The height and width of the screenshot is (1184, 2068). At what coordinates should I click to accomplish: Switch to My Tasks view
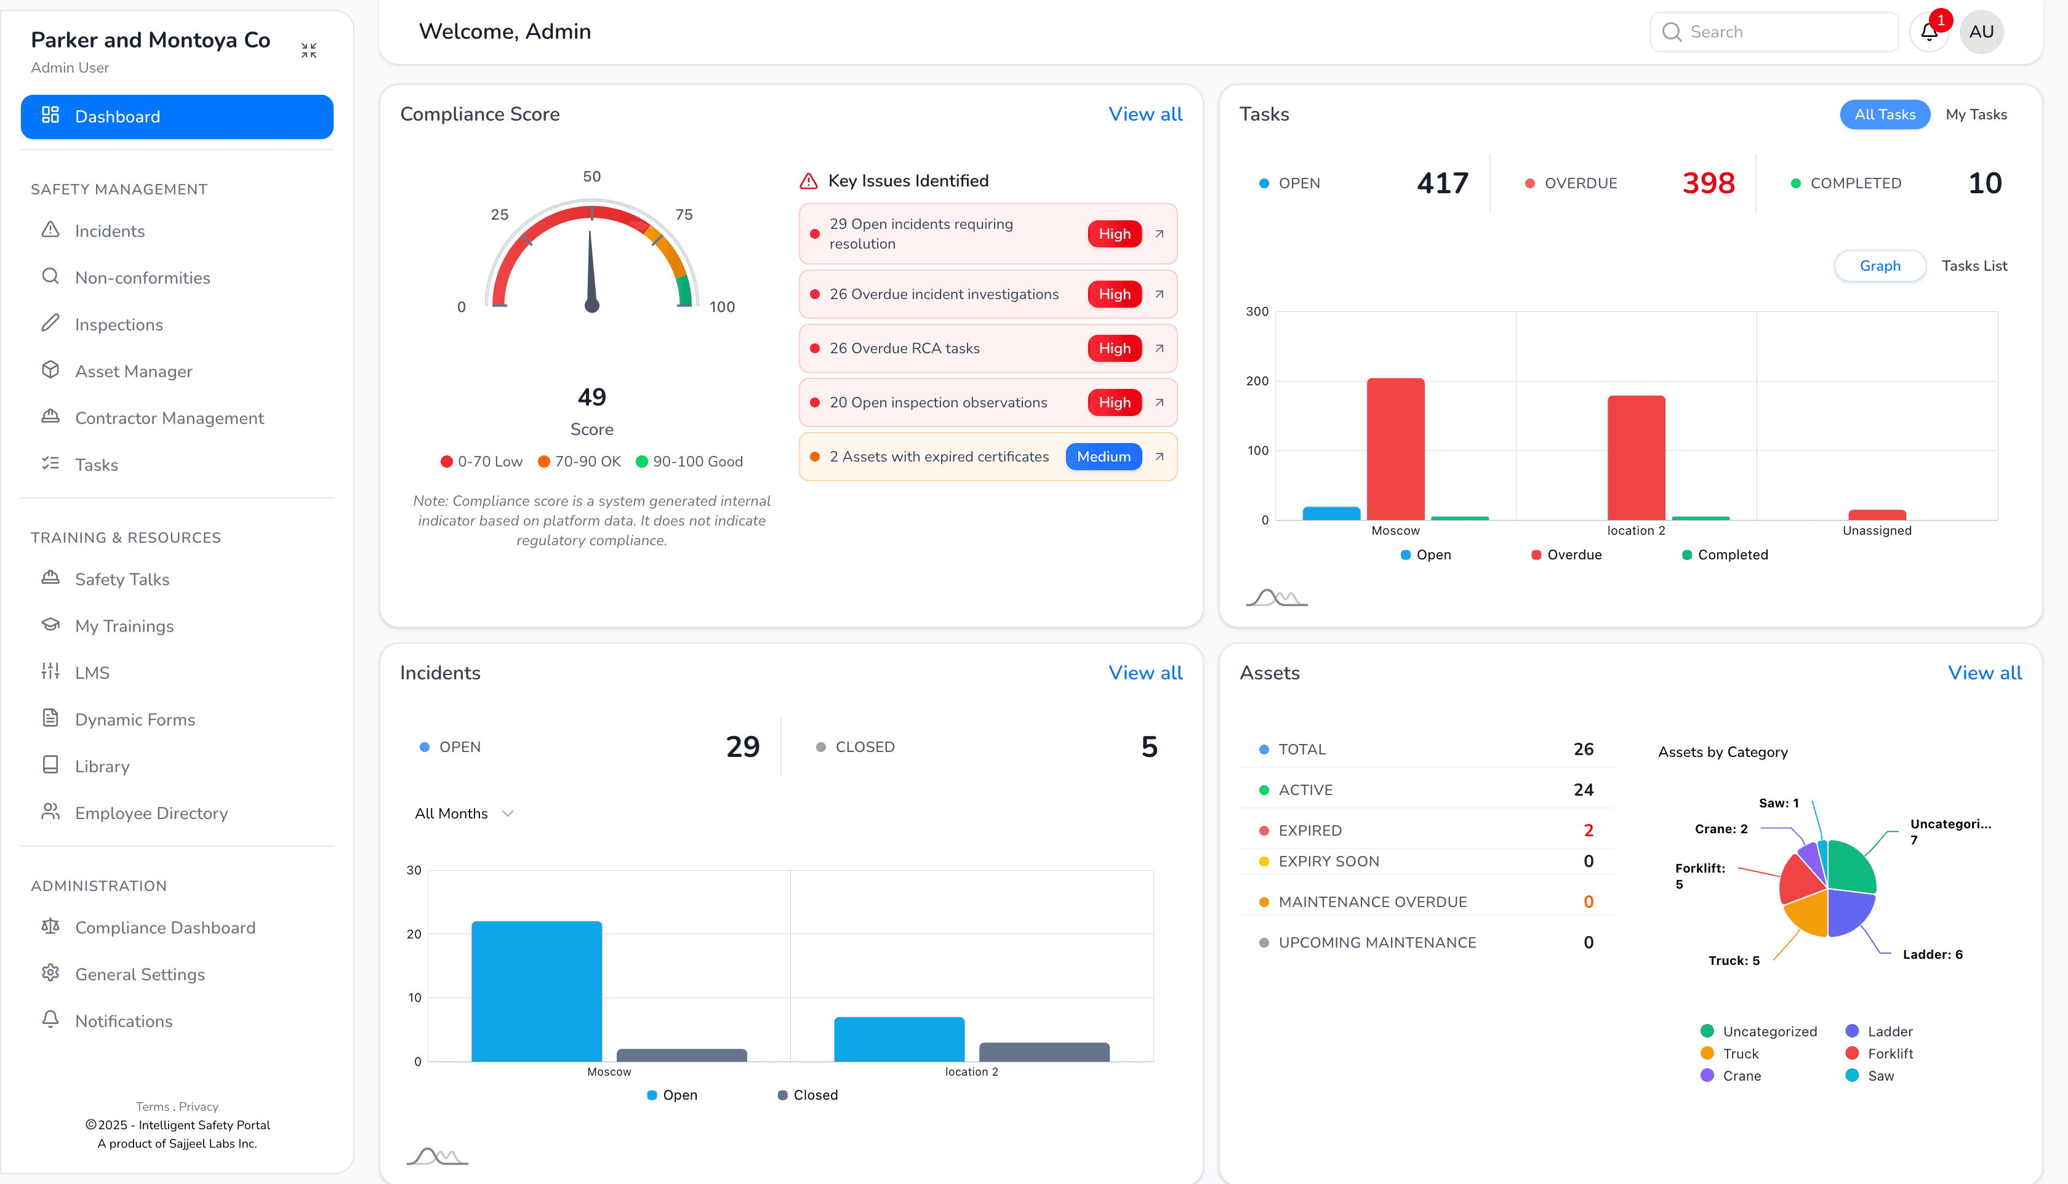point(1977,114)
